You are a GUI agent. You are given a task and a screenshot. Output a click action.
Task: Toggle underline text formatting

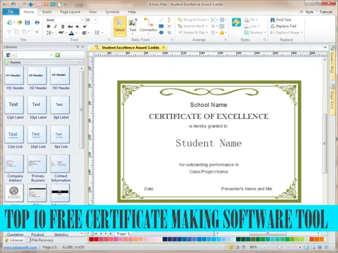62,26
